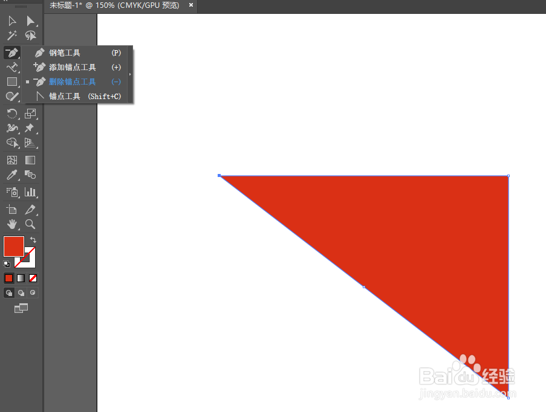This screenshot has height=412, width=546.
Task: Enable Draw Behind mode
Action: point(21,293)
